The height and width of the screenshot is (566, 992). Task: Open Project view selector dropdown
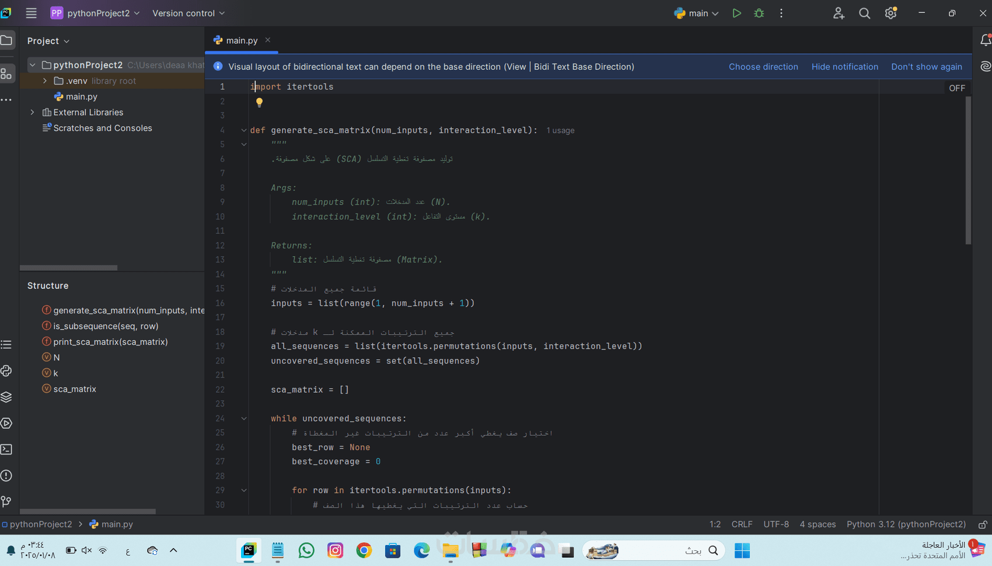pos(48,41)
